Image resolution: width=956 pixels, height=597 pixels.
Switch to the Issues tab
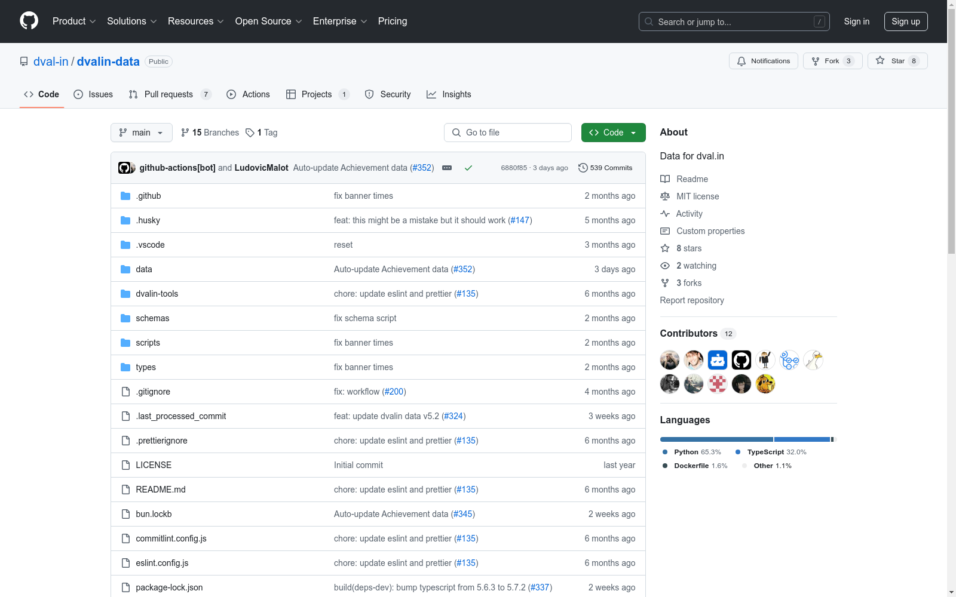click(93, 94)
